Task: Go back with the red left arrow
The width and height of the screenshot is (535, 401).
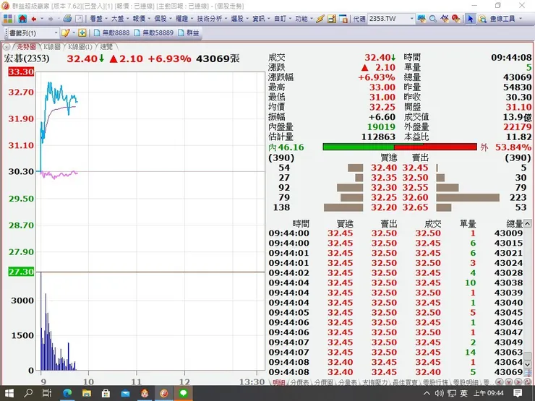Action: (x=34, y=19)
